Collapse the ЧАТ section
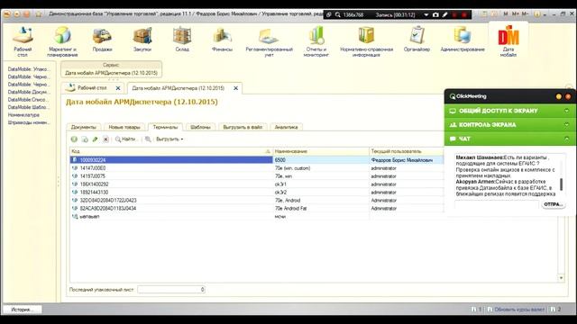The height and width of the screenshot is (324, 577). [510, 139]
